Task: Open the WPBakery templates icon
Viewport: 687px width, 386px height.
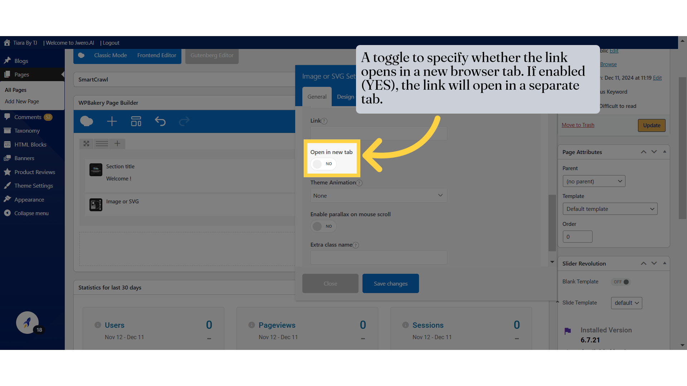Action: 136,122
